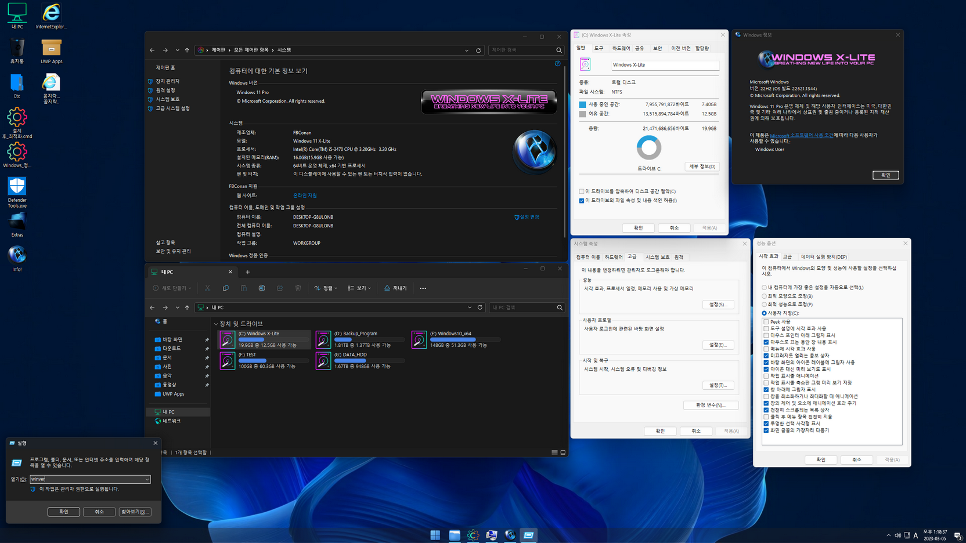
Task: Expand 내 PC address bar history dropdown
Action: pos(470,307)
